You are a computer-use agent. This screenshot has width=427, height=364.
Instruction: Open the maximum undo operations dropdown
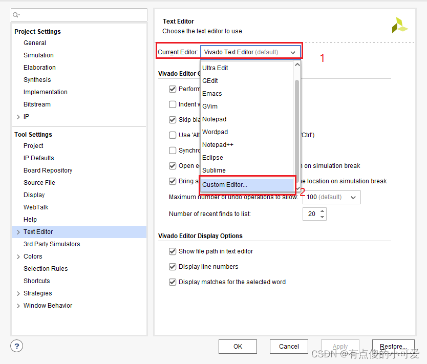coord(332,197)
